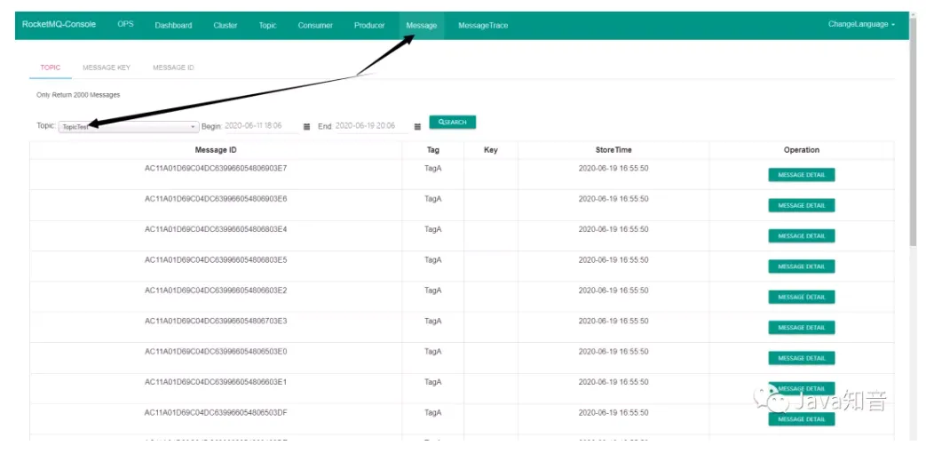Click TagA in the row ending 903E7
926x461 pixels.
coord(433,168)
